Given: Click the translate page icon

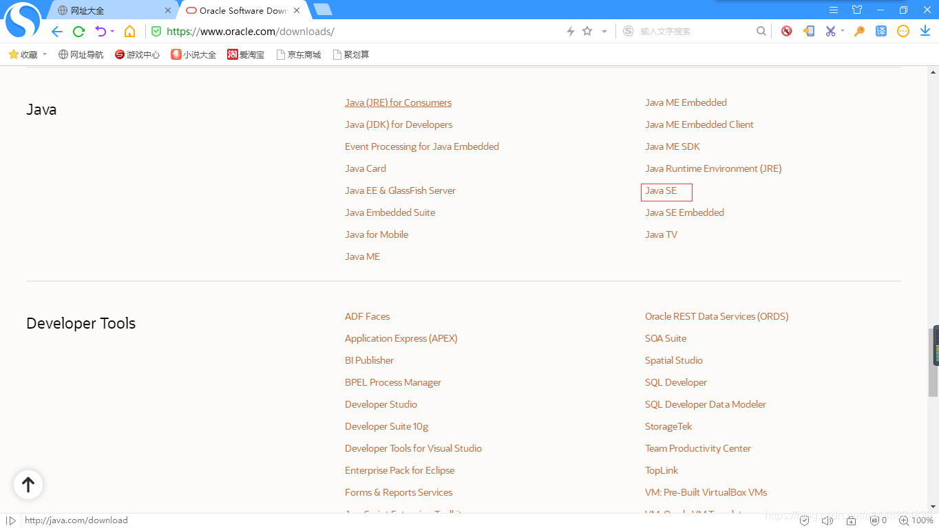Looking at the screenshot, I should [x=881, y=31].
